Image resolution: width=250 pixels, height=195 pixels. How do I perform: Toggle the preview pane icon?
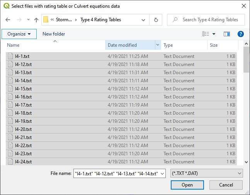pyautogui.click(x=227, y=34)
